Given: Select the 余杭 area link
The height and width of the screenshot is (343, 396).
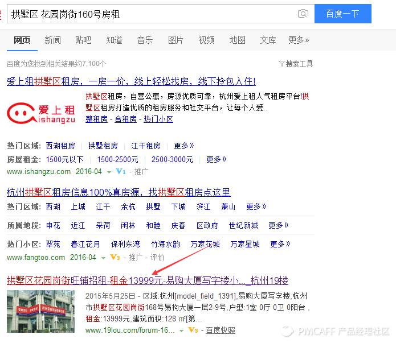Looking at the screenshot, I should pos(128,206).
